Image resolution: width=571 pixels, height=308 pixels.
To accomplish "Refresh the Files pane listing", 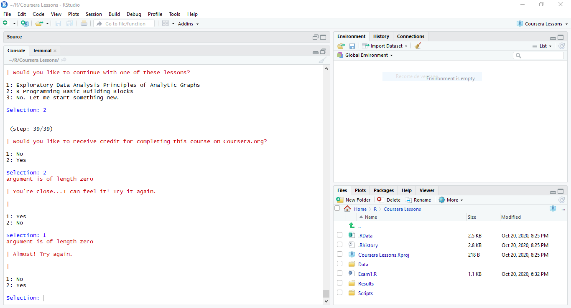I will coord(562,199).
